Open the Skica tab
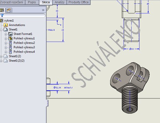 pyautogui.click(x=46, y=2)
